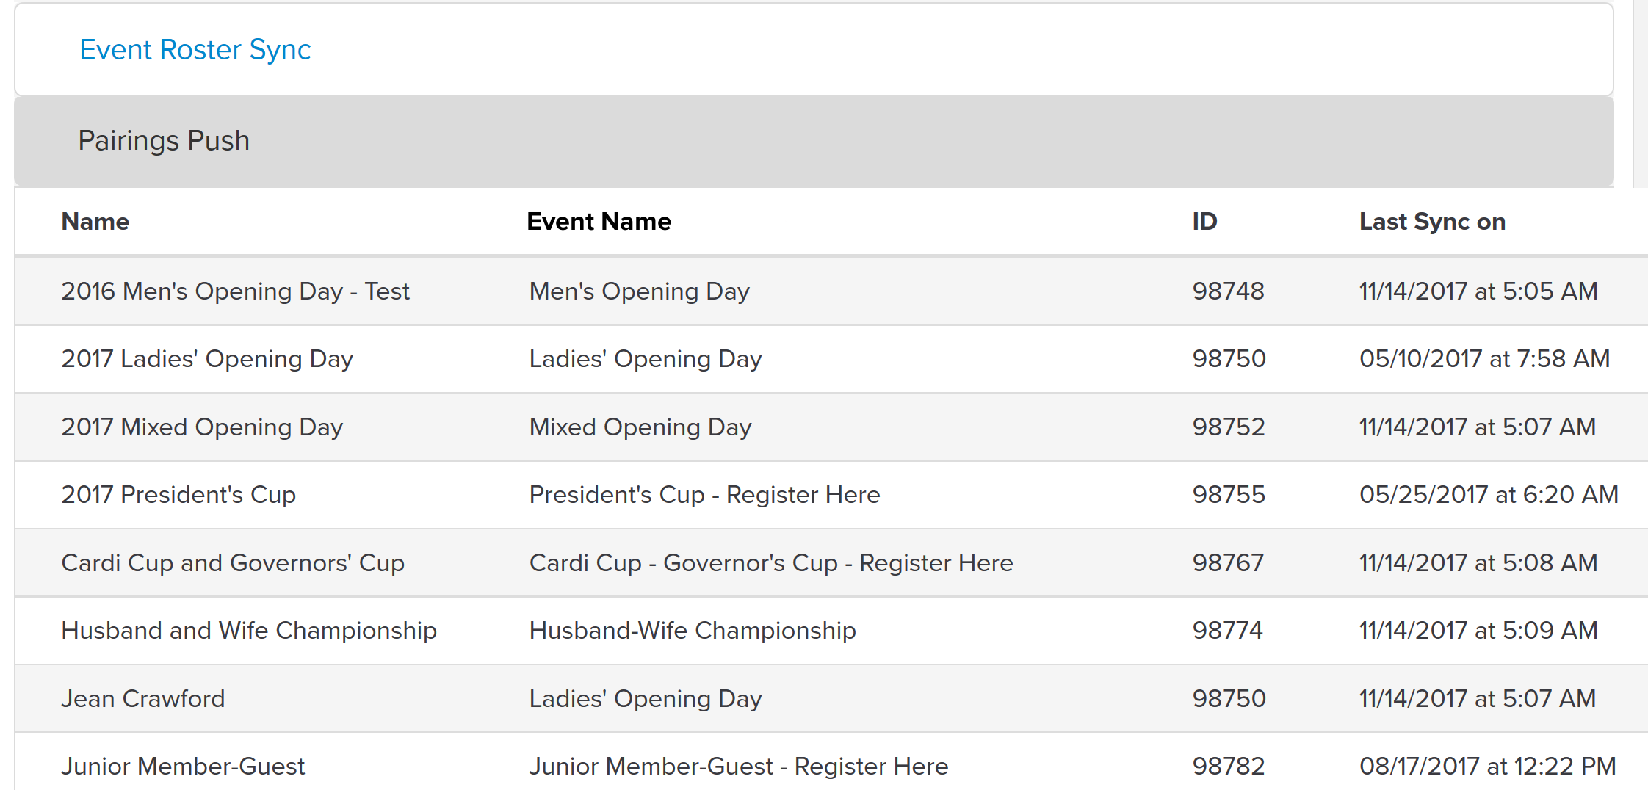Select the 2016 Men's Opening Day - Test row
Viewport: 1648px width, 790px height.
pos(831,291)
